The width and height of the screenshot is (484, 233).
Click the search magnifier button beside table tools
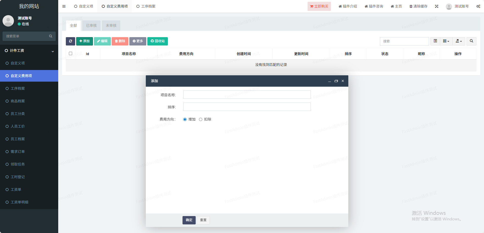471,41
